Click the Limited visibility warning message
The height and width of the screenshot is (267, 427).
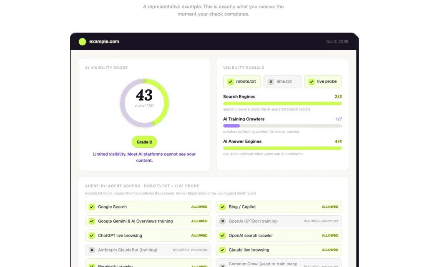(144, 157)
